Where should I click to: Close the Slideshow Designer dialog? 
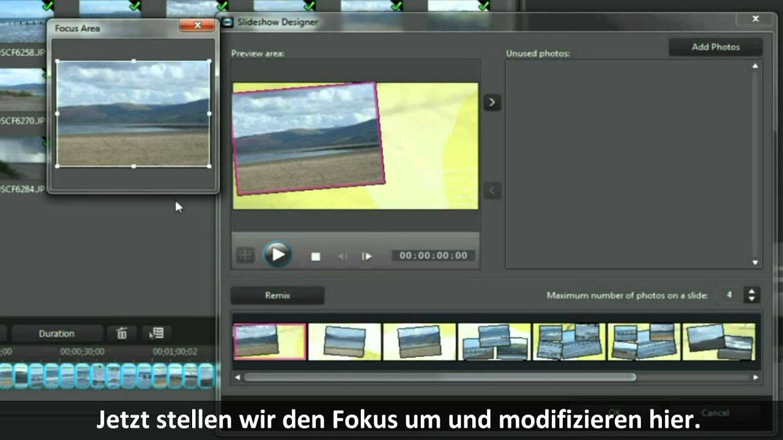(x=755, y=19)
